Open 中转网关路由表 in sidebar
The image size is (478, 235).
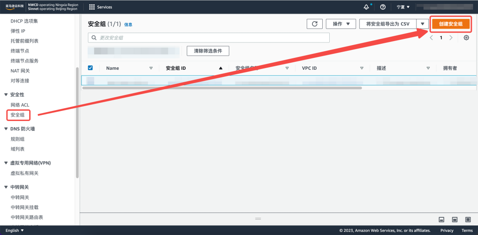27,217
